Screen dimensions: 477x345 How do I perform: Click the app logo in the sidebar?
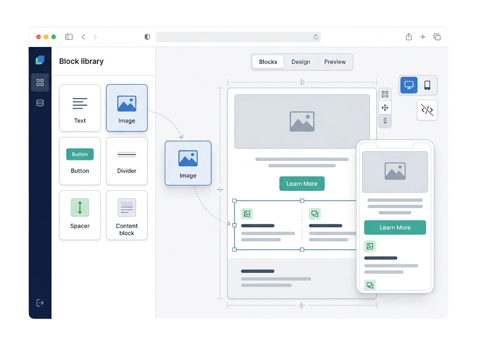(40, 60)
